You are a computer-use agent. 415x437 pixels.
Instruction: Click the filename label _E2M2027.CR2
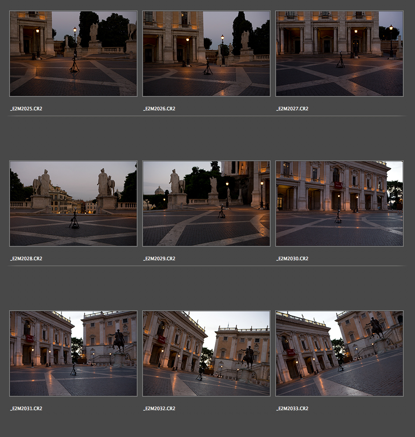pyautogui.click(x=292, y=109)
